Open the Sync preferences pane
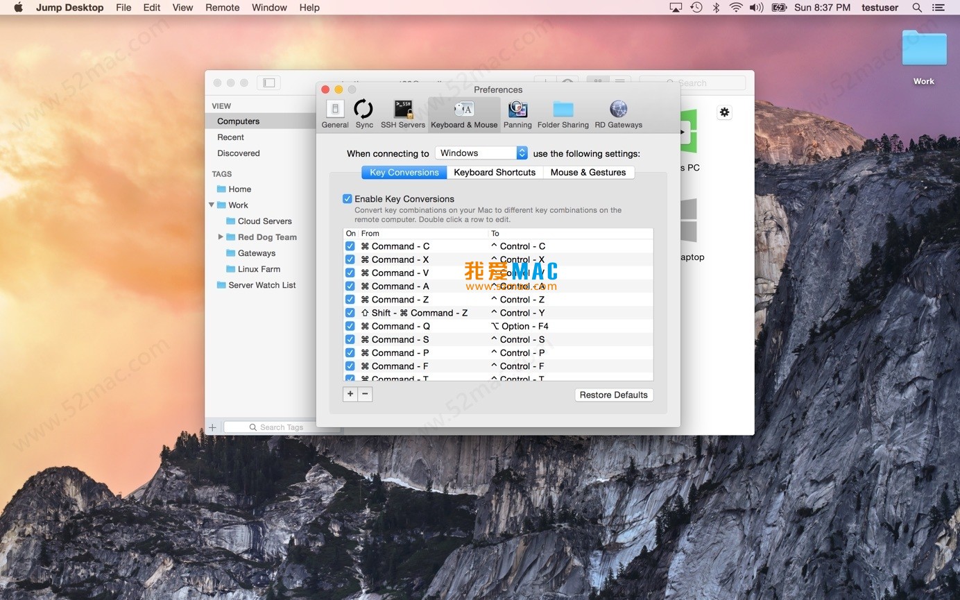The width and height of the screenshot is (960, 600). coord(363,114)
